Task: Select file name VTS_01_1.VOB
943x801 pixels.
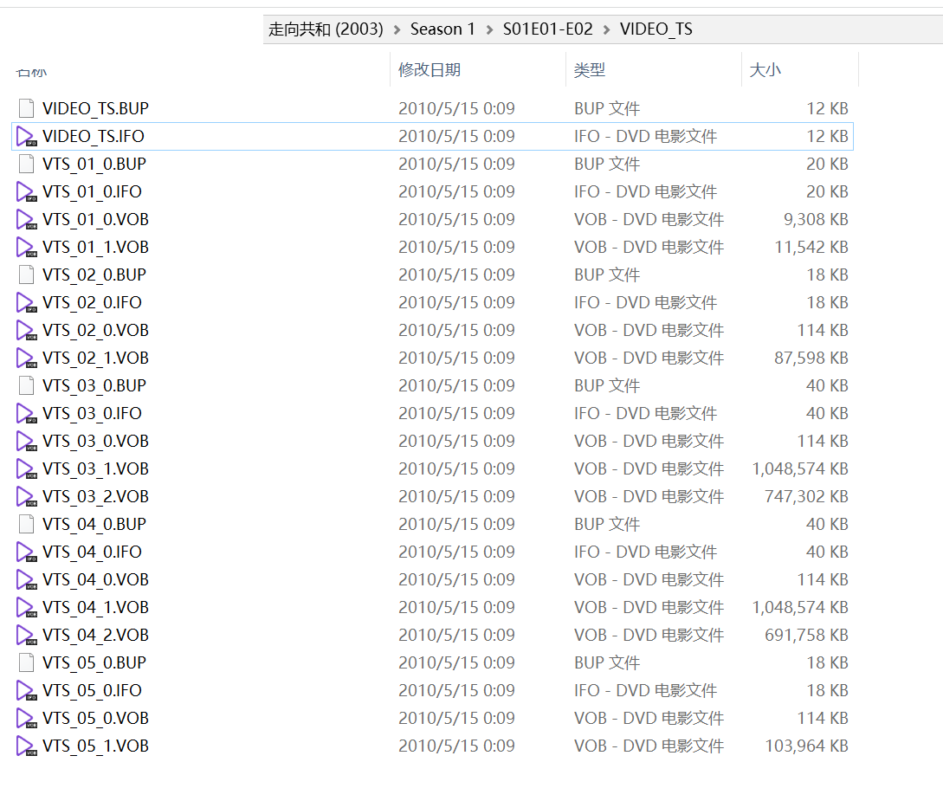Action: click(95, 247)
